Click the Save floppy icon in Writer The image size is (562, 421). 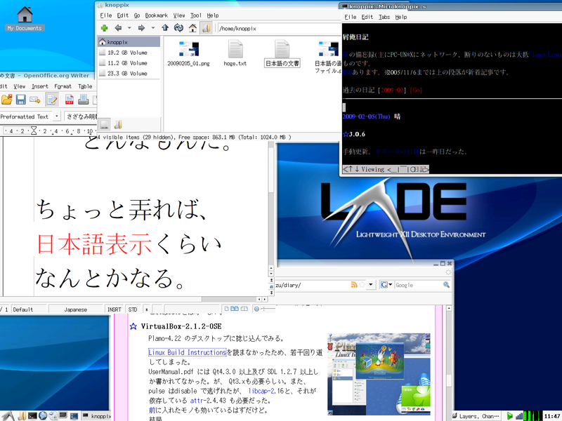coord(21,99)
